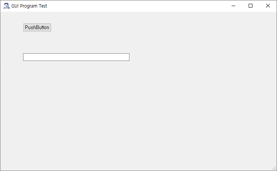The width and height of the screenshot is (277, 171).
Task: Click the dotted size grip handle
Action: [274, 168]
